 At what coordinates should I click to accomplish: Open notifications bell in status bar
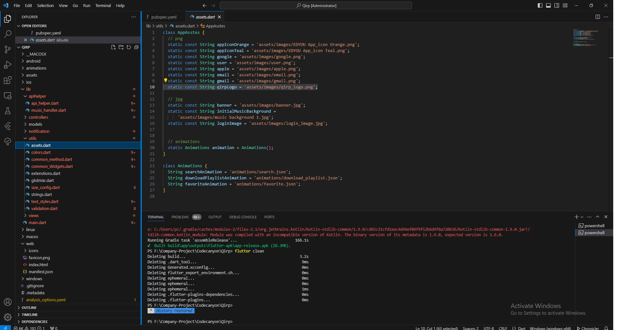(606, 328)
